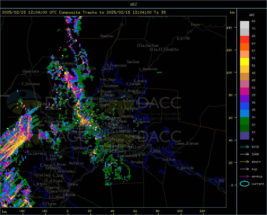Click the 'SanJose' place label
The width and height of the screenshot is (267, 215).
pyautogui.click(x=133, y=62)
